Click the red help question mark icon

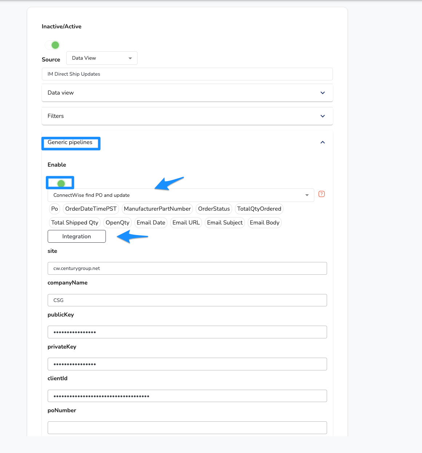pyautogui.click(x=322, y=194)
